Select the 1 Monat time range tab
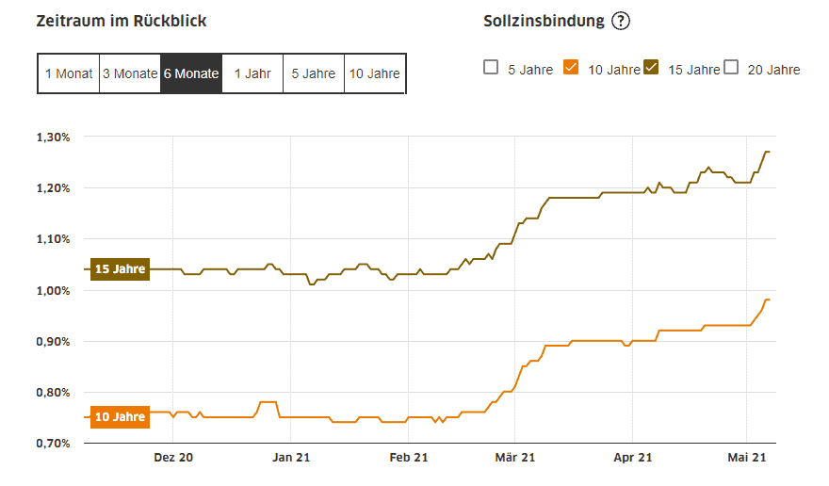 pyautogui.click(x=69, y=73)
